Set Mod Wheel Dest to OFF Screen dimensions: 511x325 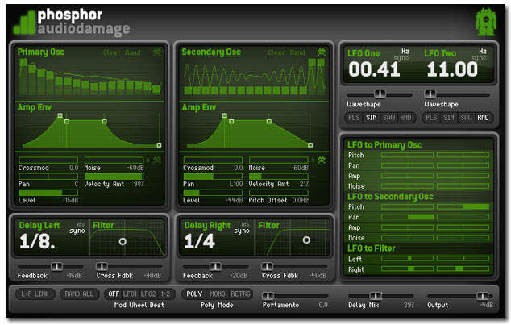tap(114, 294)
